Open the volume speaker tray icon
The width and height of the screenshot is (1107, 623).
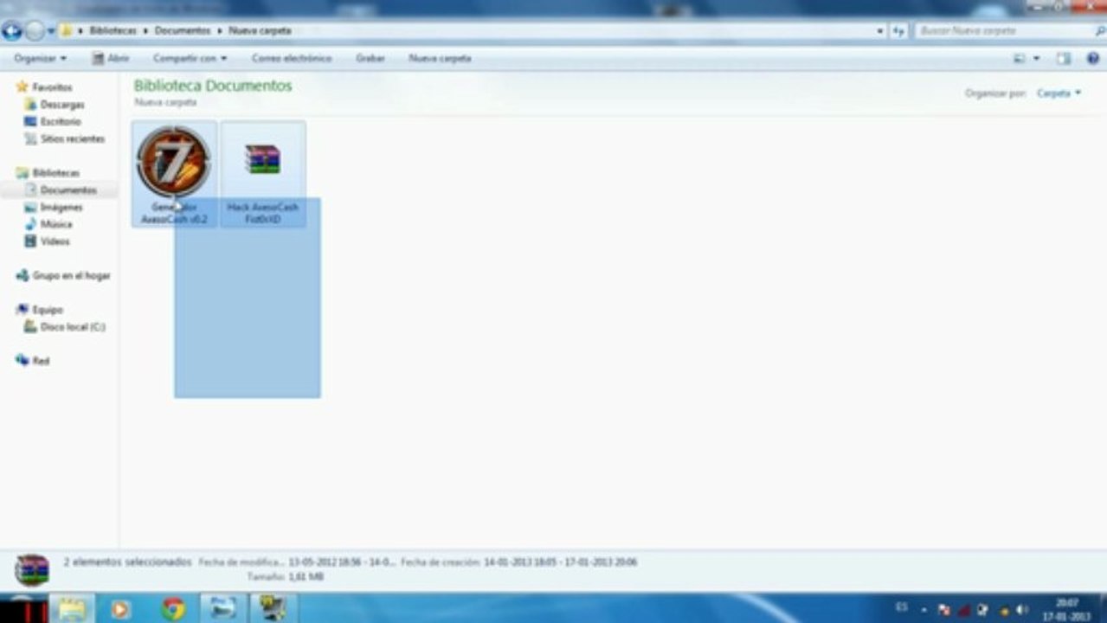1022,610
